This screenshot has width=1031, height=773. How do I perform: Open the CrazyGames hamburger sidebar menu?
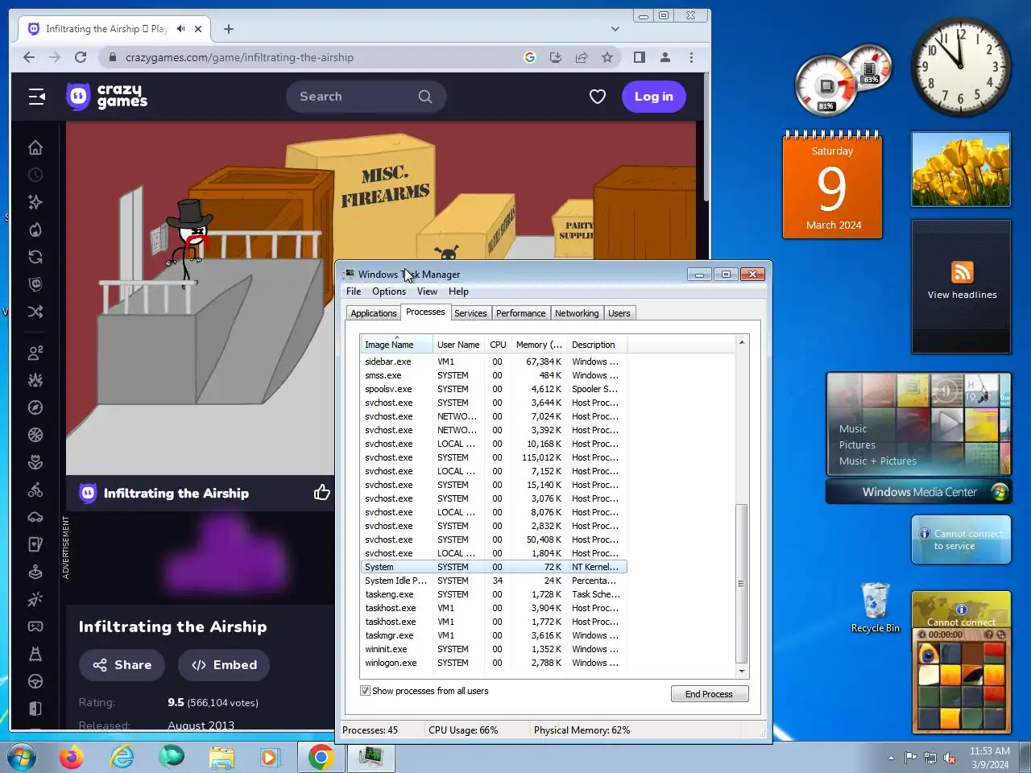click(x=36, y=97)
